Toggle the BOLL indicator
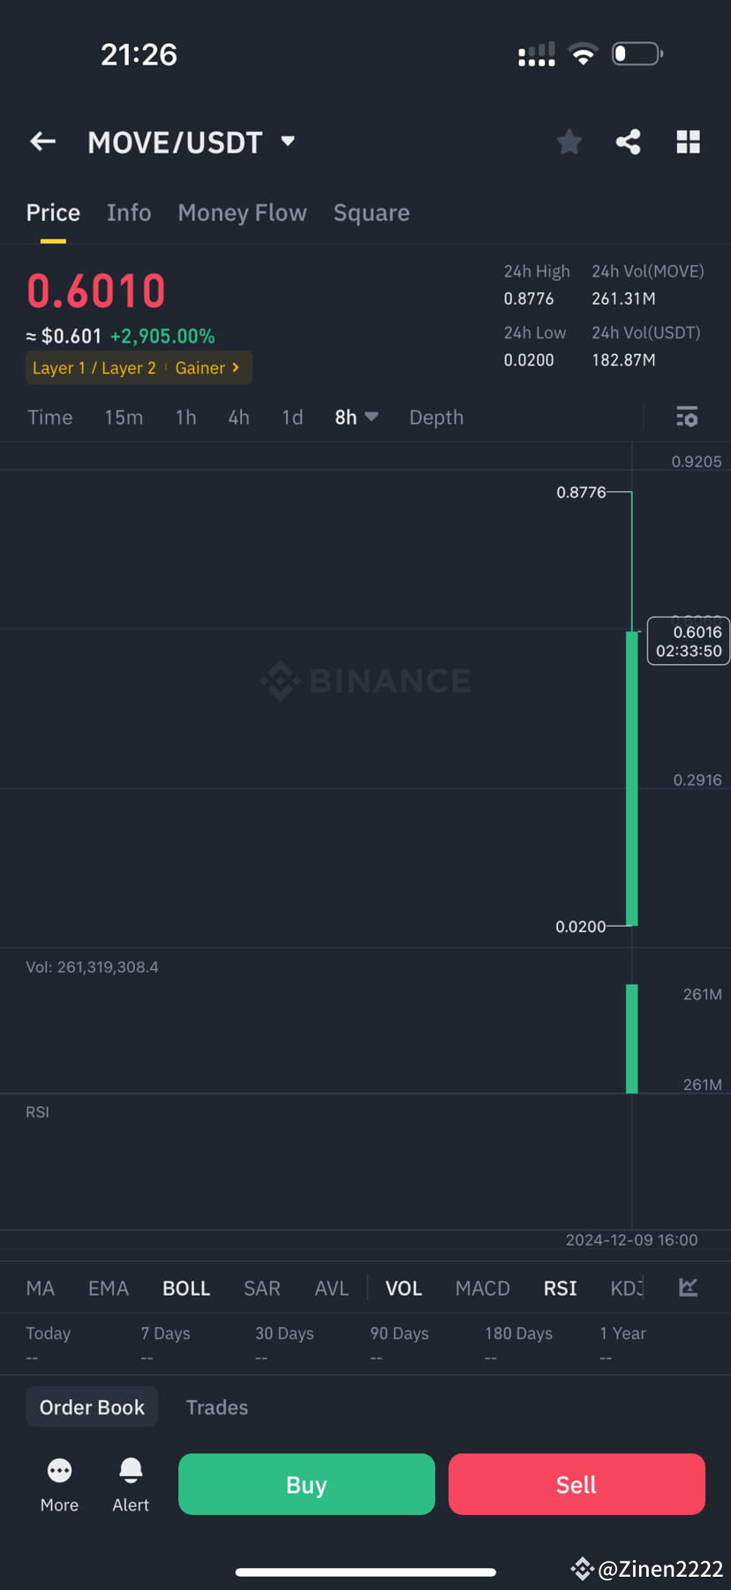Viewport: 731px width, 1590px height. point(185,1288)
